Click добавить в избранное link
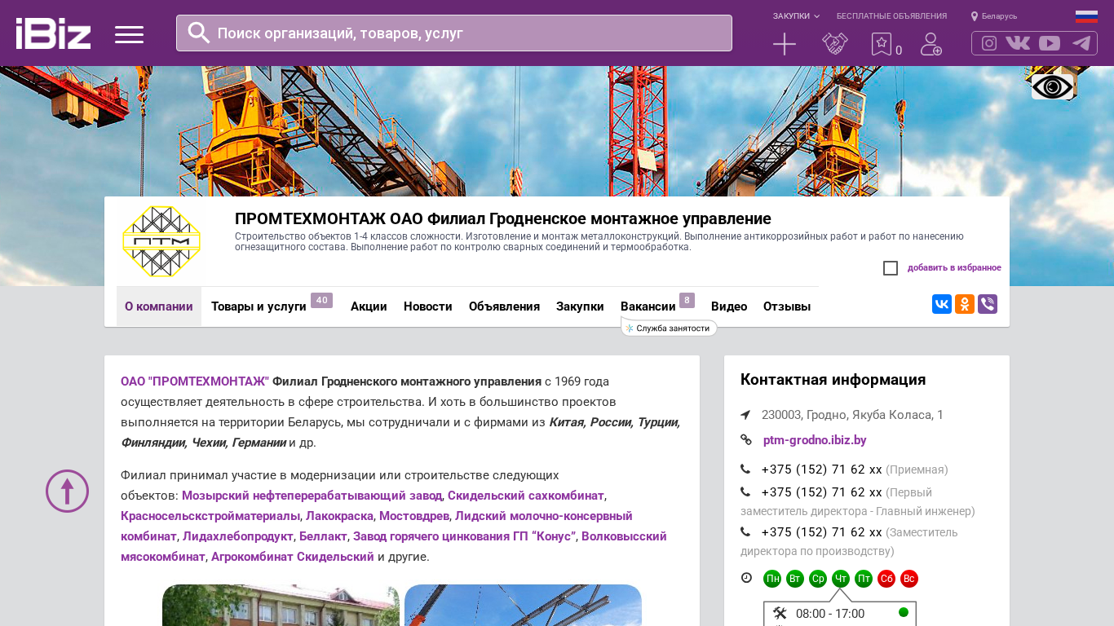Viewport: 1114px width, 626px height. pos(954,268)
